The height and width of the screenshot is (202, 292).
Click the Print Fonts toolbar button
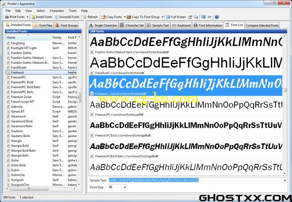coord(15,17)
